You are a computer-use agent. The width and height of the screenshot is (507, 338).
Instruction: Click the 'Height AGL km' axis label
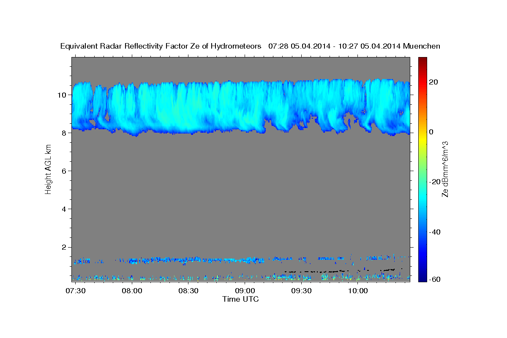(x=48, y=169)
